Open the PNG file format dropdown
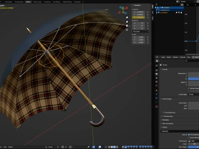This screenshot has width=199, height=149. click(194, 141)
